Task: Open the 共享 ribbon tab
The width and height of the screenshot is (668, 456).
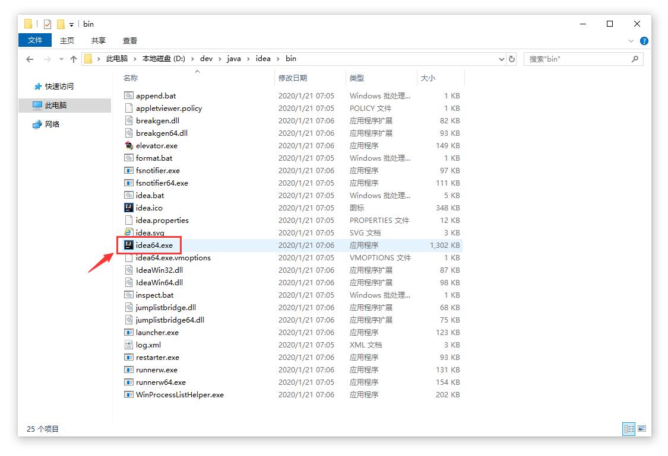Action: [99, 40]
